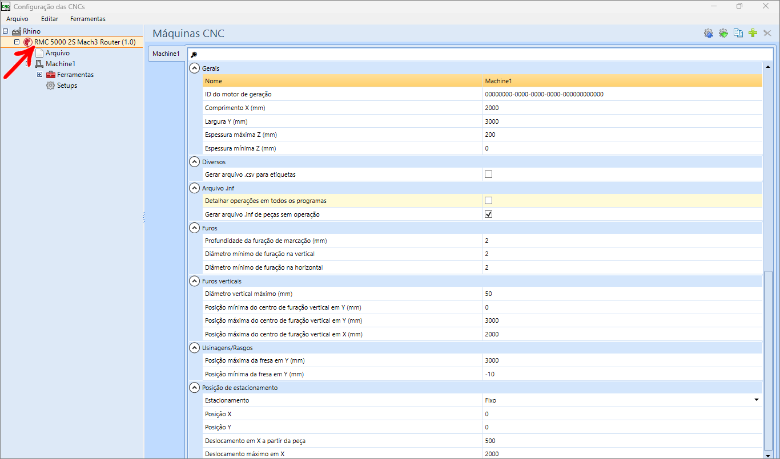This screenshot has height=459, width=780.
Task: Click Deslocamento em X a partir value 500
Action: [x=622, y=441]
